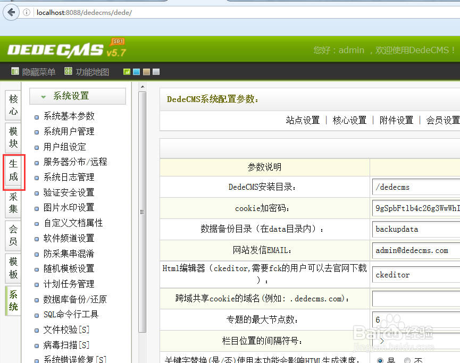Image resolution: width=460 pixels, height=363 pixels.
Task: Open 文件校验[S] menu item
Action: tap(66, 330)
